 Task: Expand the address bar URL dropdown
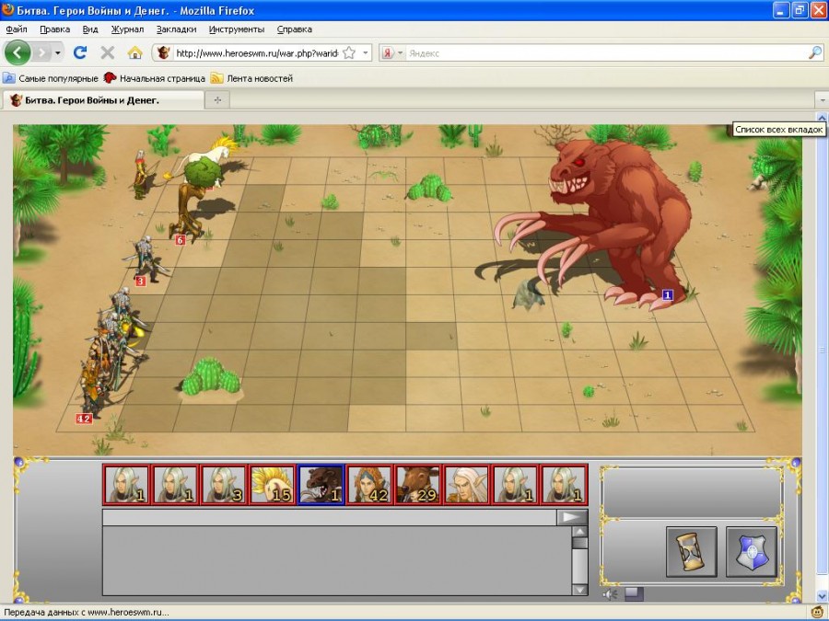[x=366, y=52]
